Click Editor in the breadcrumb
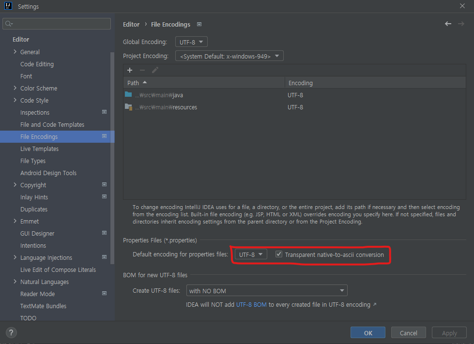Image resolution: width=474 pixels, height=344 pixels. pyautogui.click(x=131, y=25)
